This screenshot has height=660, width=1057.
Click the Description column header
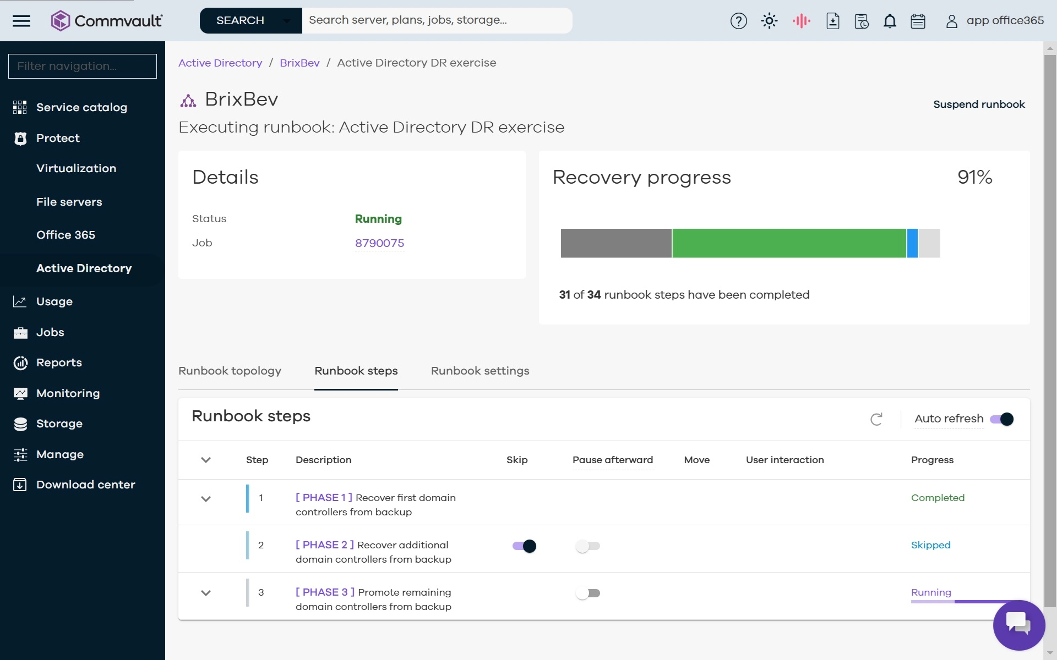(323, 460)
